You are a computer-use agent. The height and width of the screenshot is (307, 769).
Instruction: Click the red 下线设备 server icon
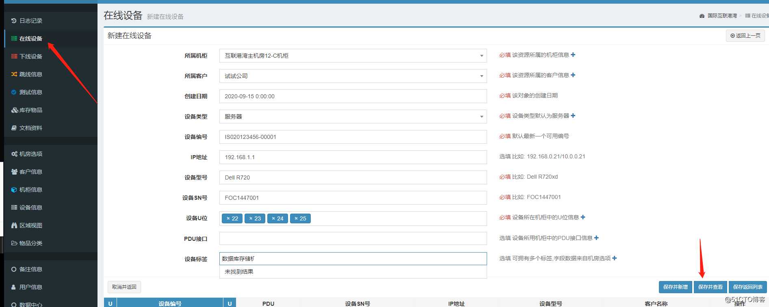point(14,56)
